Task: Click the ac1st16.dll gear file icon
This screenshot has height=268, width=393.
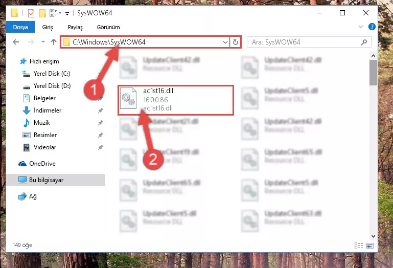Action: pyautogui.click(x=128, y=98)
